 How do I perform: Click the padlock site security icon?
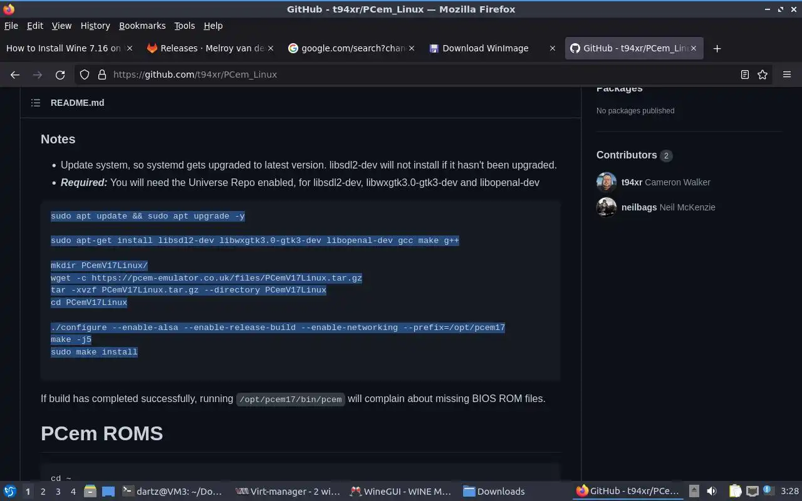pyautogui.click(x=102, y=75)
